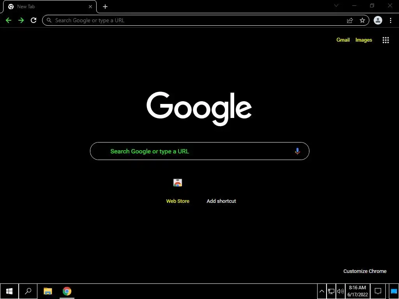
Task: Go back with the green back arrow
Action: tap(9, 20)
